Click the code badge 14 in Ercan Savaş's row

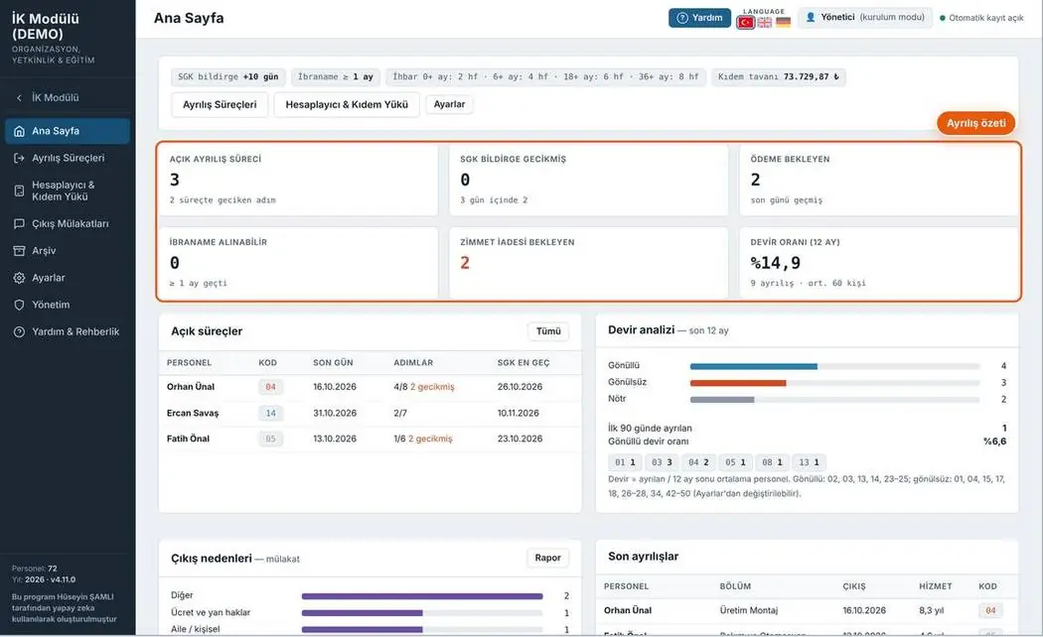271,413
